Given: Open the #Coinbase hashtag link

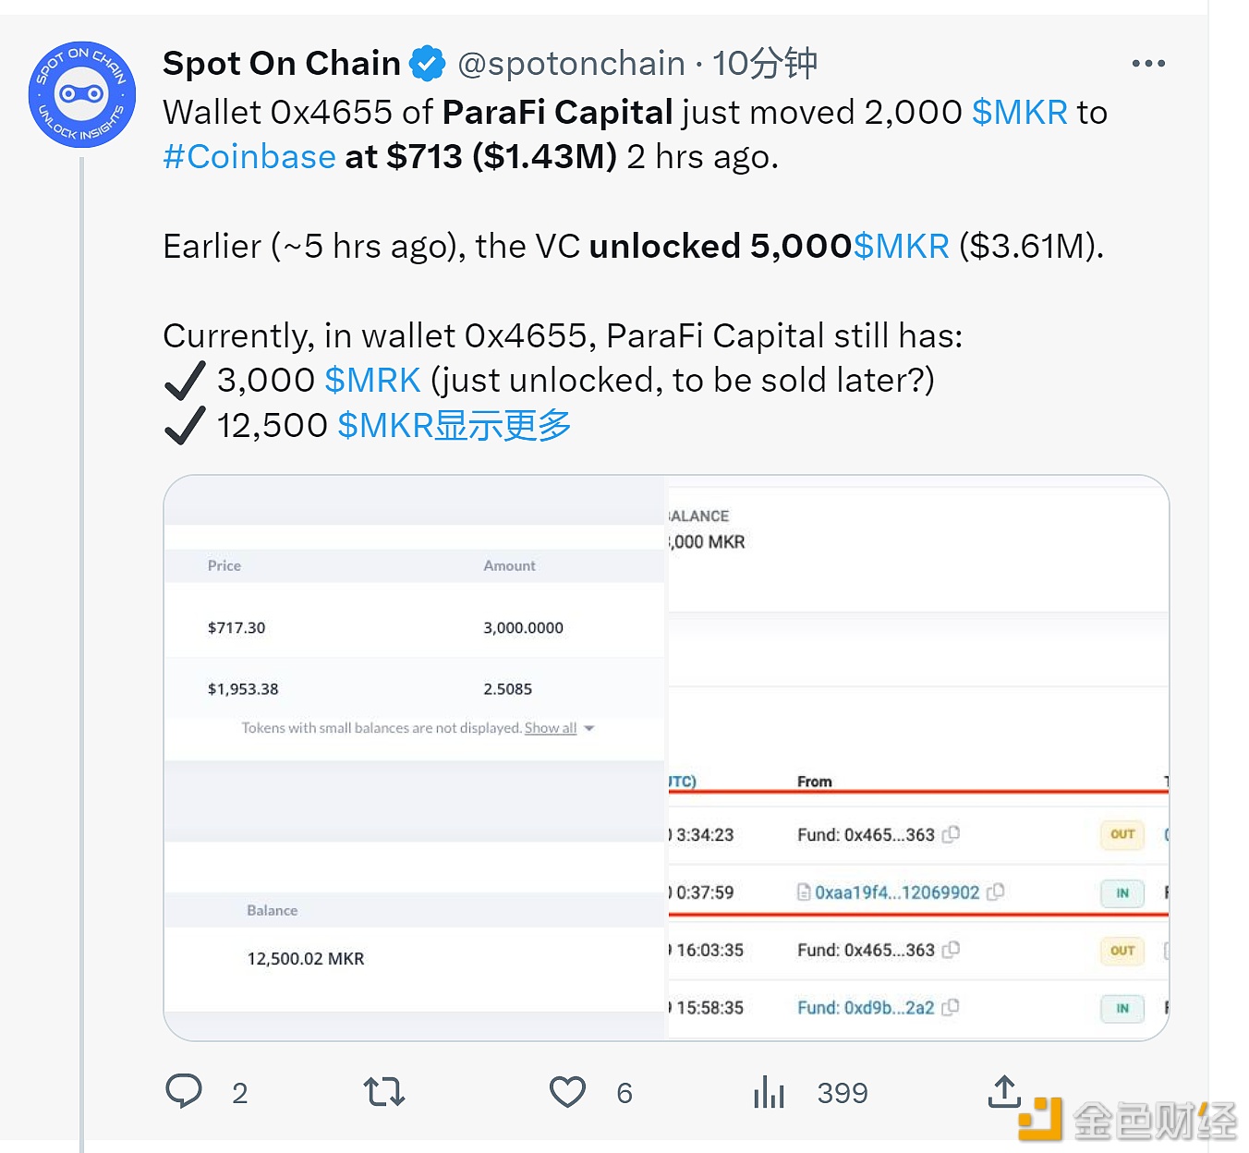Looking at the screenshot, I should [249, 157].
